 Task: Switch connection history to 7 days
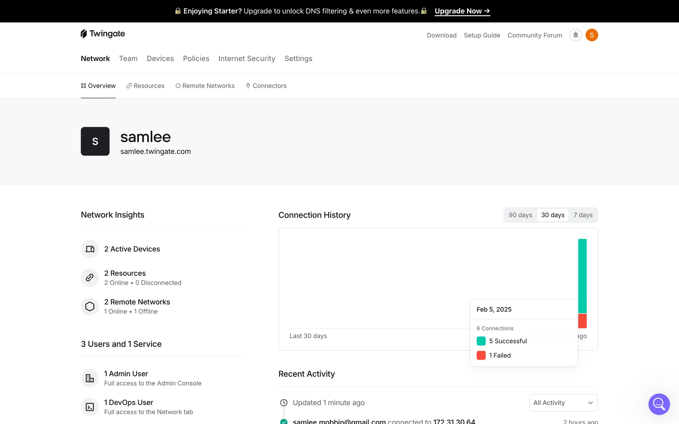(583, 215)
